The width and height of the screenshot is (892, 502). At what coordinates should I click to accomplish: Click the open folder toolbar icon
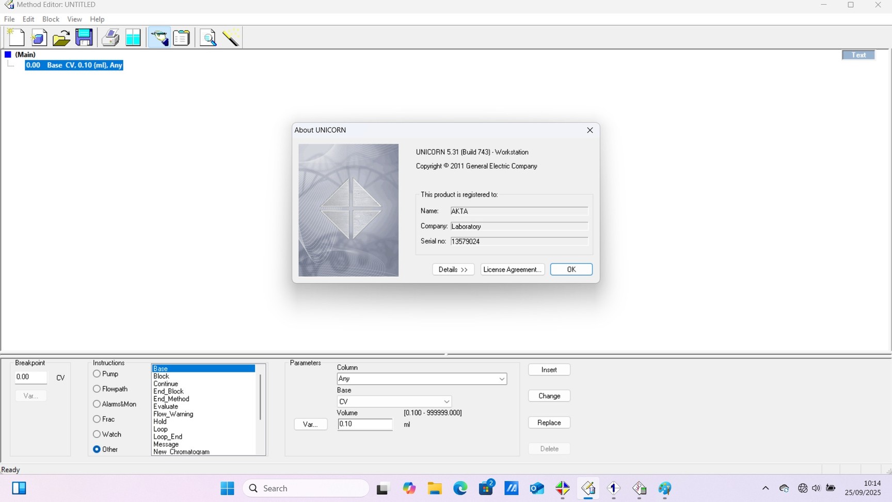tap(61, 38)
